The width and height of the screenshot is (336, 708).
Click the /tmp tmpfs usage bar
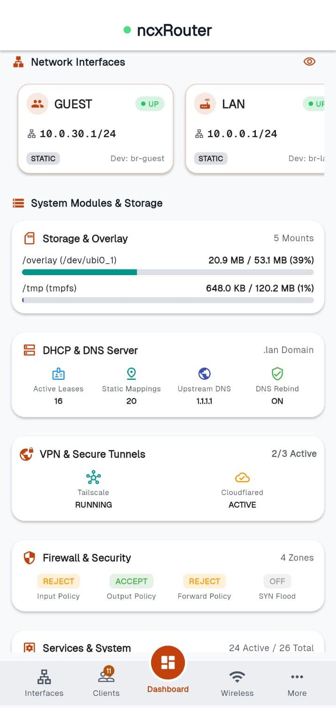click(x=168, y=300)
